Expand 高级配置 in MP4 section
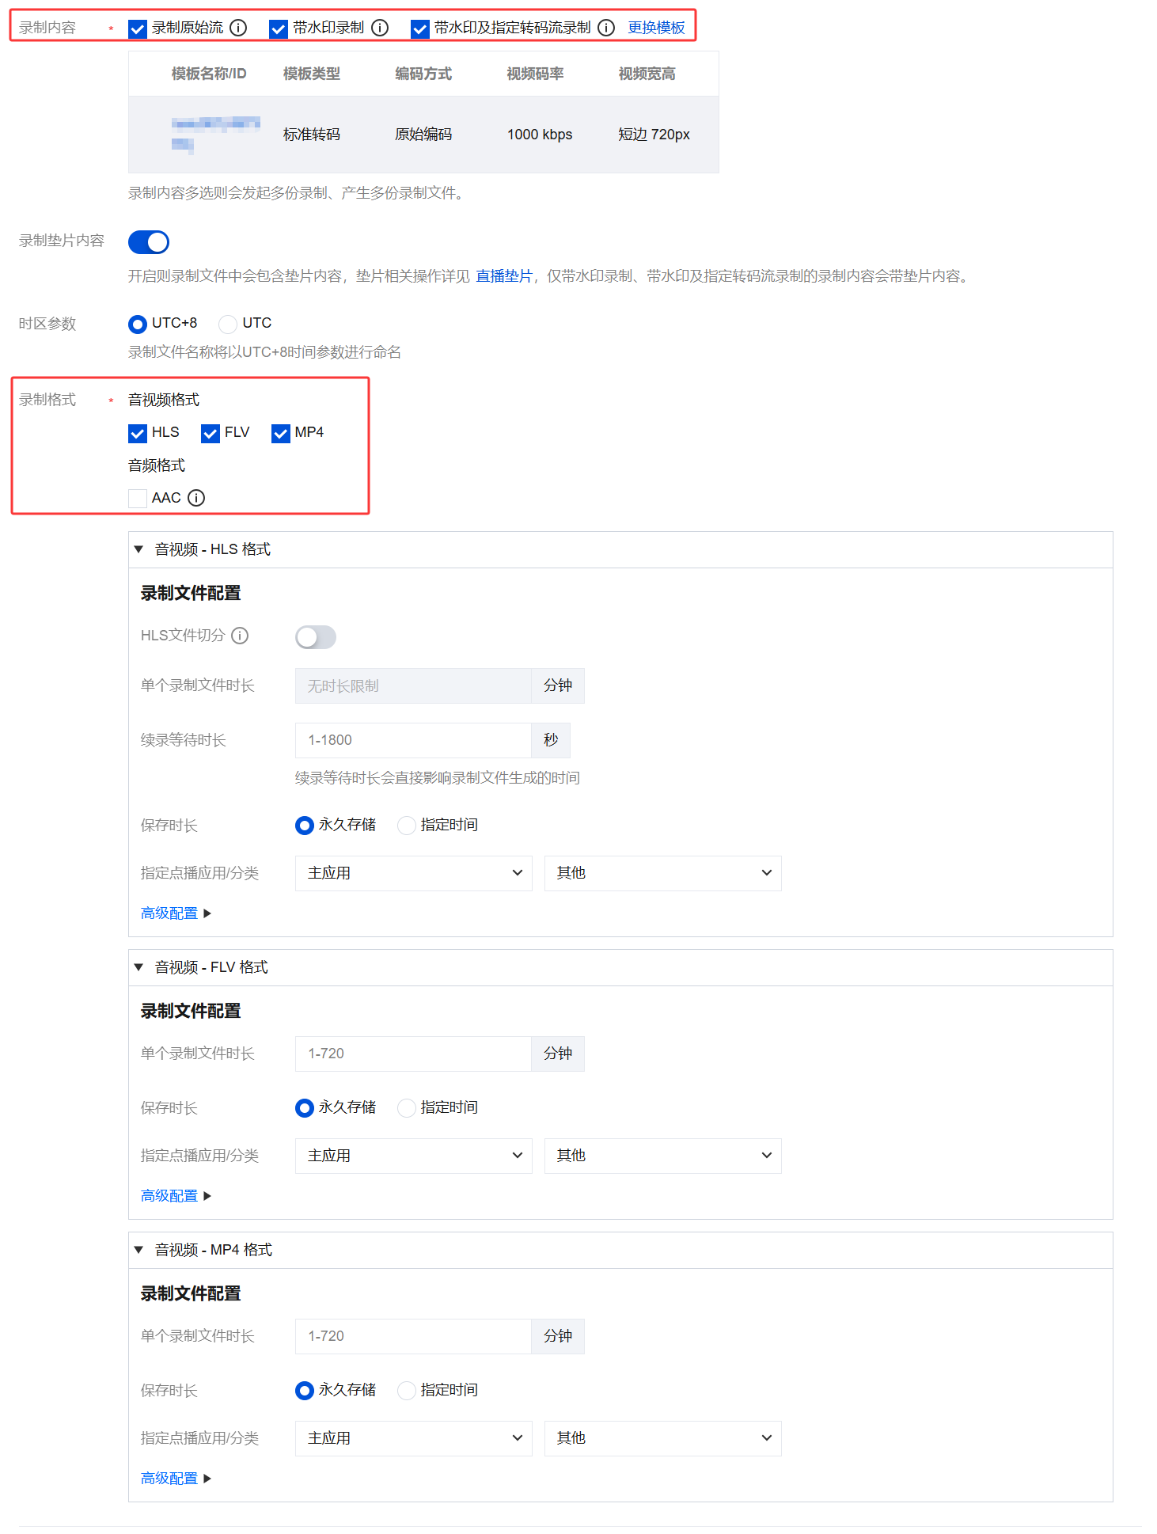This screenshot has width=1157, height=1534. point(176,1479)
